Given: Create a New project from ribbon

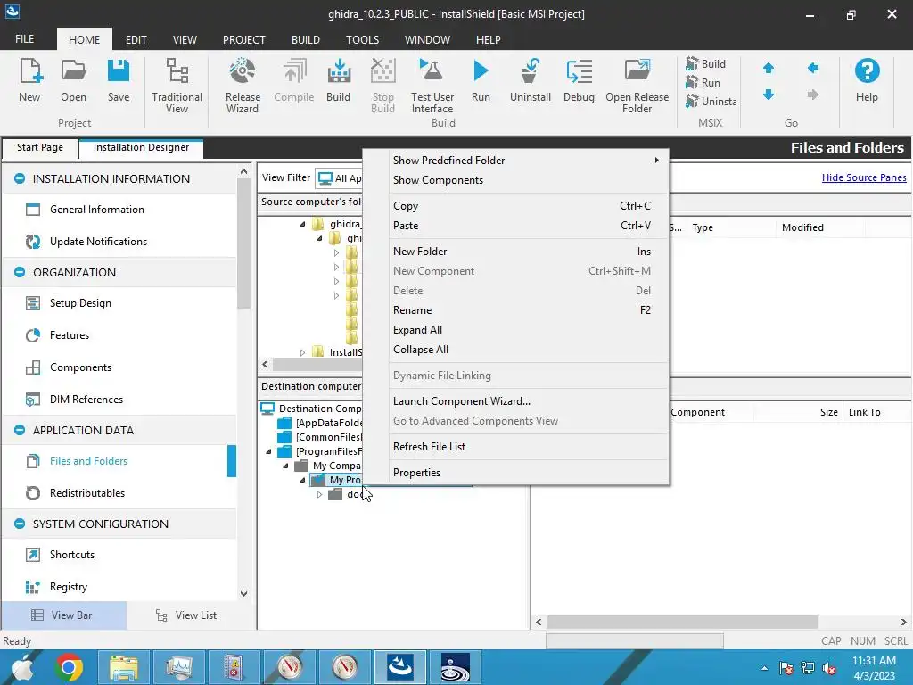Looking at the screenshot, I should pyautogui.click(x=29, y=81).
